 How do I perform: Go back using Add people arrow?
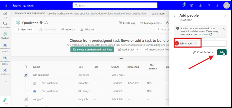[x=175, y=16]
